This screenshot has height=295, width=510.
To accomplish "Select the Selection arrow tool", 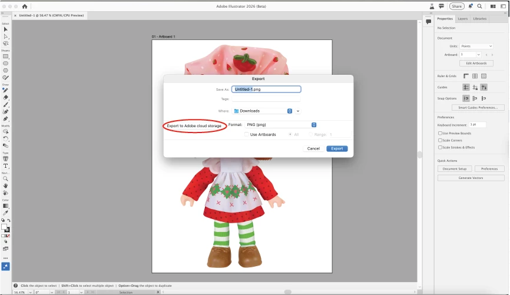I will (5, 29).
